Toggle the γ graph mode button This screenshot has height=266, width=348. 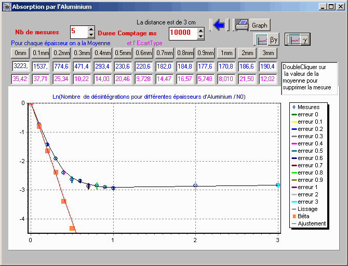coord(299,39)
